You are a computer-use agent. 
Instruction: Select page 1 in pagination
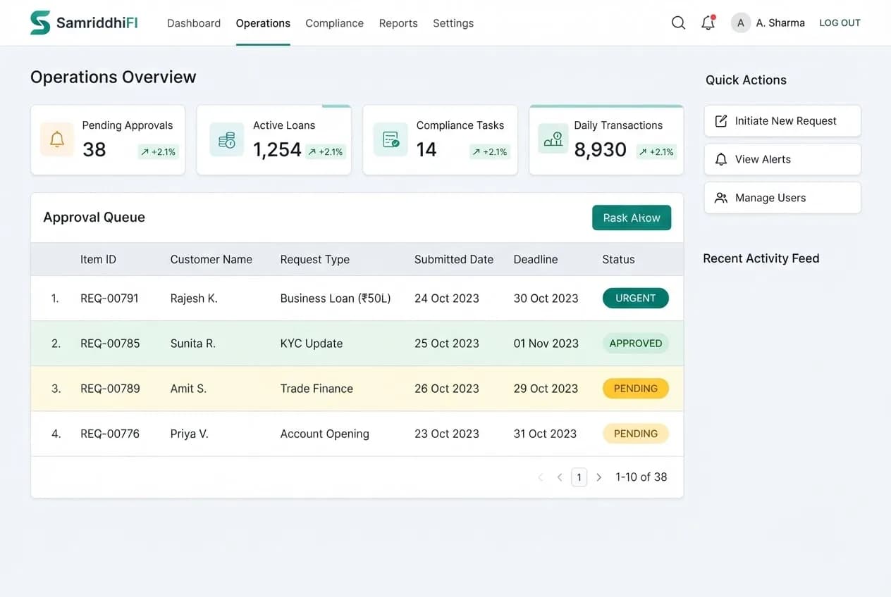(579, 477)
